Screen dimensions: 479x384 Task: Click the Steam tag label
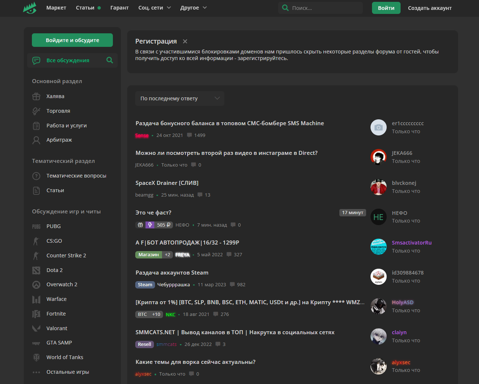click(145, 284)
